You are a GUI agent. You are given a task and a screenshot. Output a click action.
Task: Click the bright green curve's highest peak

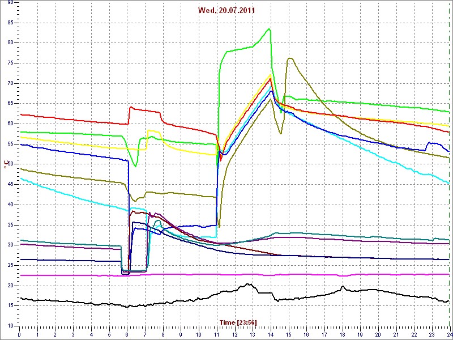270,29
